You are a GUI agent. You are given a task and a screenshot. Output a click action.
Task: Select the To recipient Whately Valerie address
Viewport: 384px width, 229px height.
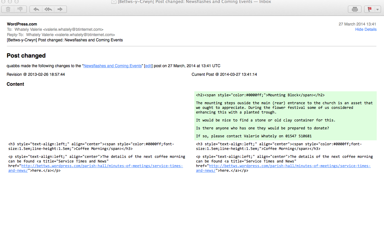(59, 29)
